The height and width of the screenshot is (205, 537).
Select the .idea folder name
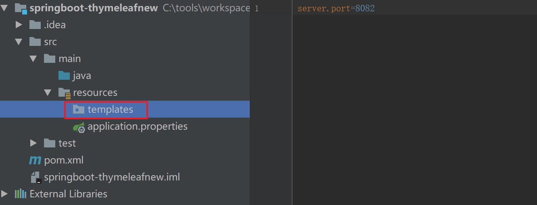tap(55, 25)
